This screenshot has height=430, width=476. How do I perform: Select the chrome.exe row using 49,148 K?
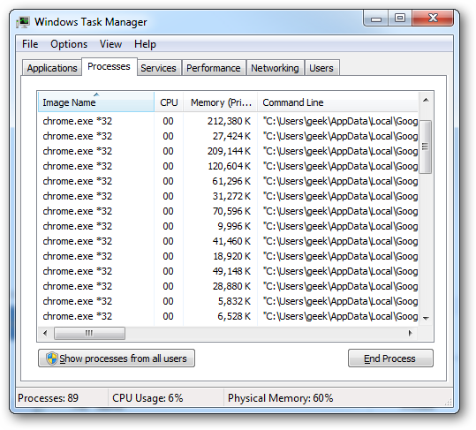tap(228, 271)
